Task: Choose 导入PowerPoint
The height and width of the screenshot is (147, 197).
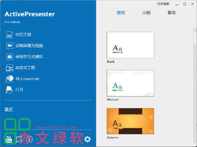Action: click(27, 79)
